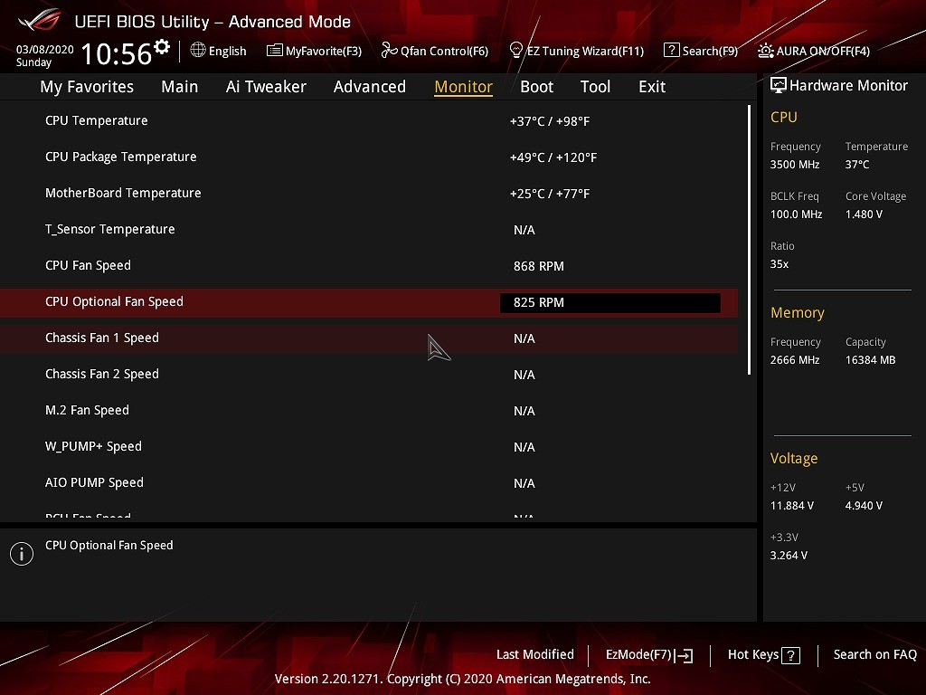Select CPU Fan Speed row

[369, 265]
